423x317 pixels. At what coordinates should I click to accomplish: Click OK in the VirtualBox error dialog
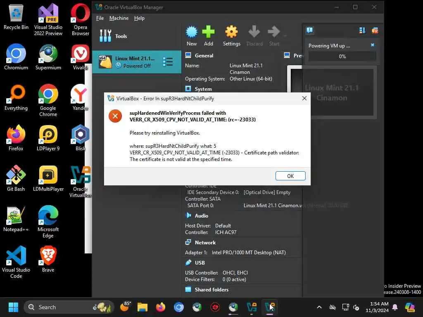290,176
